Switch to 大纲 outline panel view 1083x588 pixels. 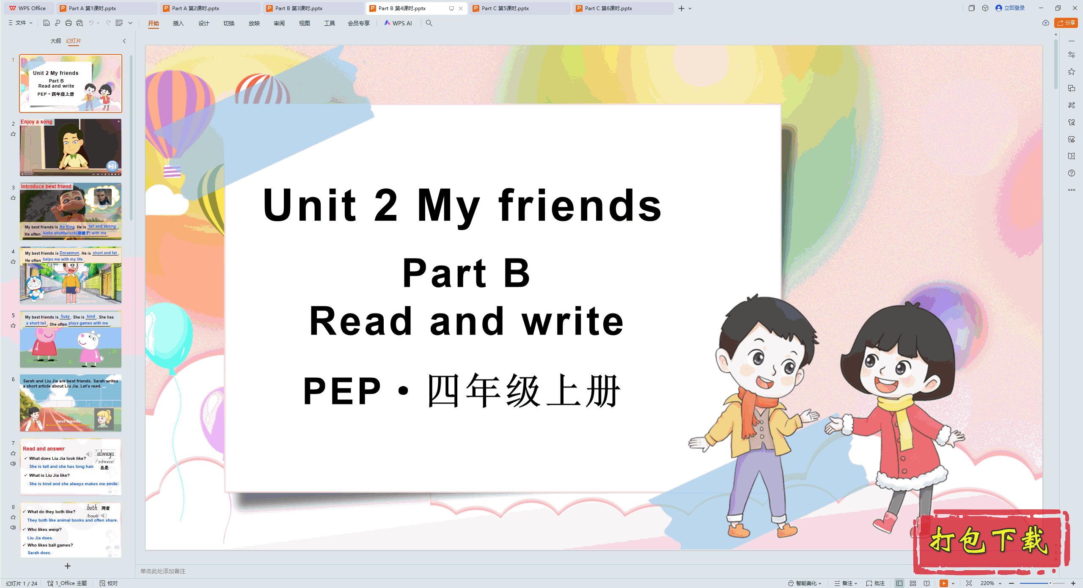click(x=55, y=41)
